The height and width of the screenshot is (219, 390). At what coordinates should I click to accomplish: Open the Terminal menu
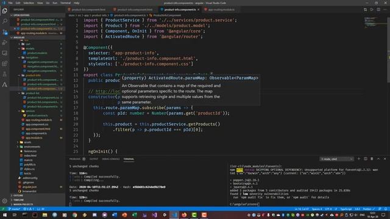66,3
